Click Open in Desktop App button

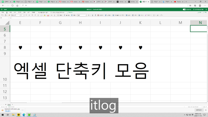click(43, 12)
